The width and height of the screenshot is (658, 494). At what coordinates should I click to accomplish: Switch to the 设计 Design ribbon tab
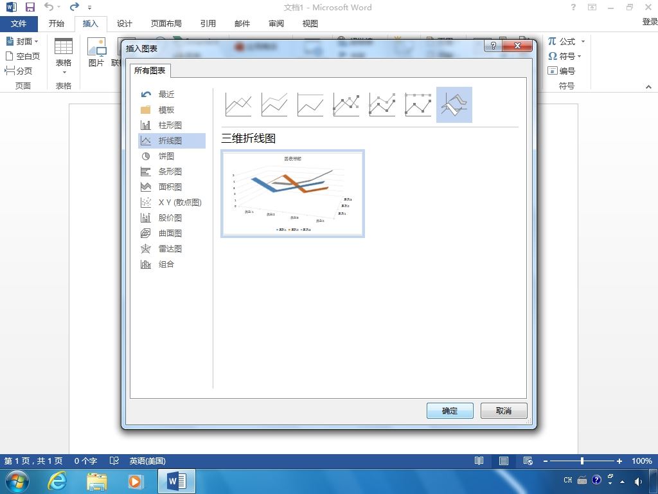coord(124,24)
